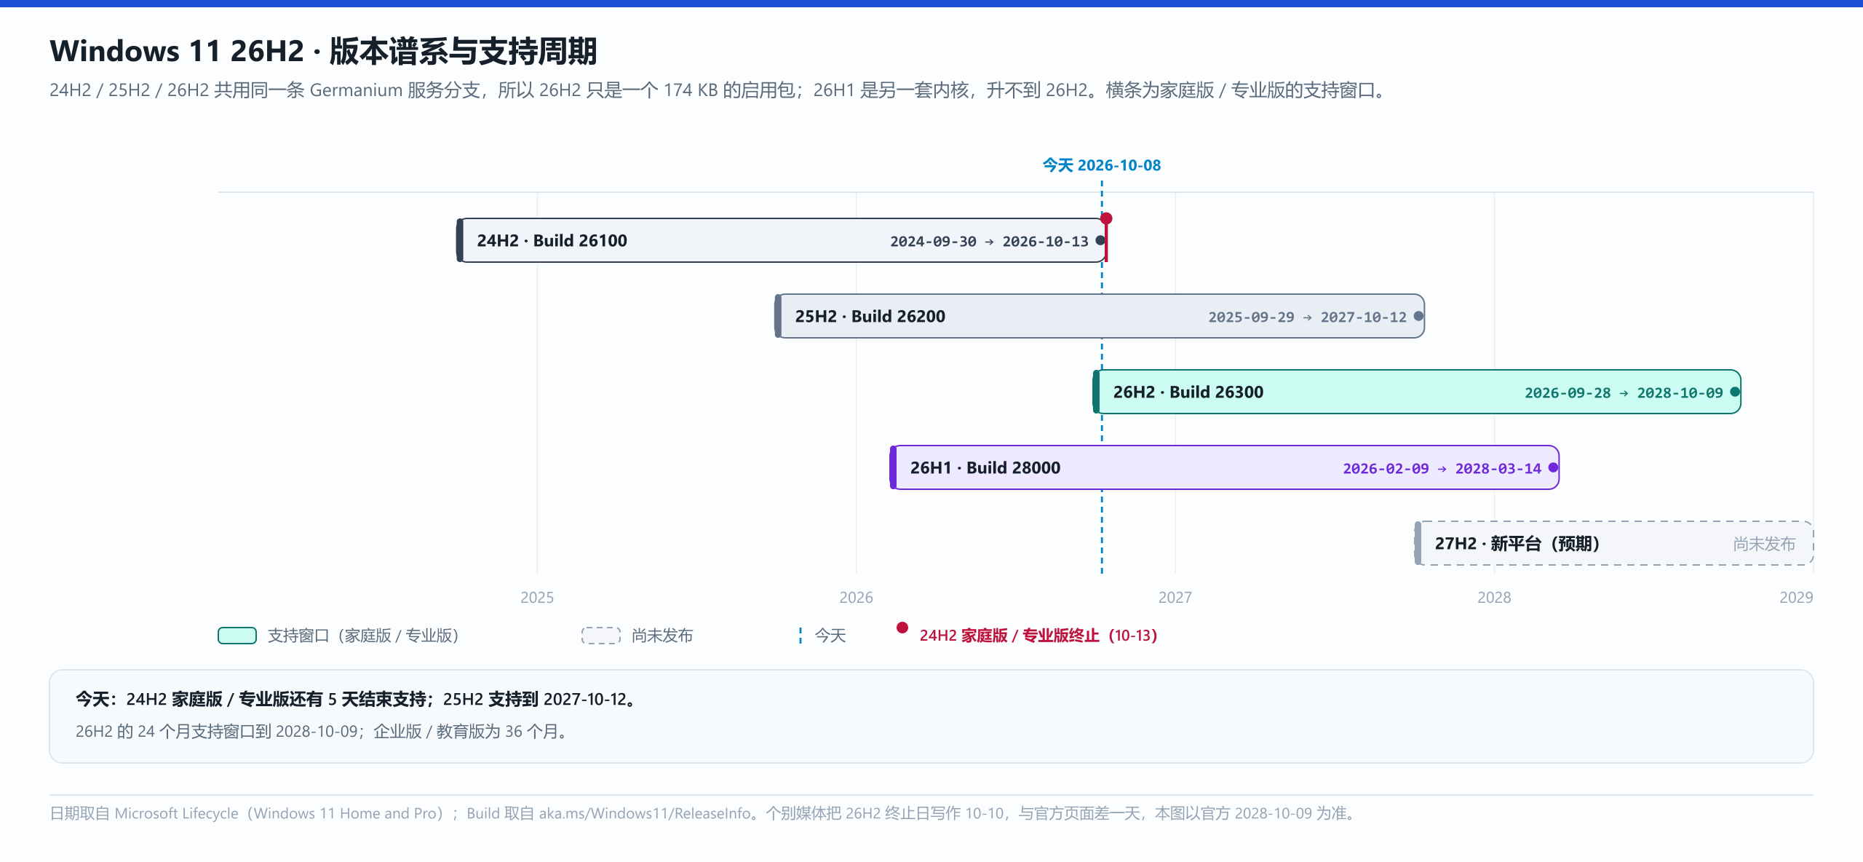This screenshot has height=862, width=1863.
Task: Click the 2028 axis label
Action: (x=1494, y=598)
